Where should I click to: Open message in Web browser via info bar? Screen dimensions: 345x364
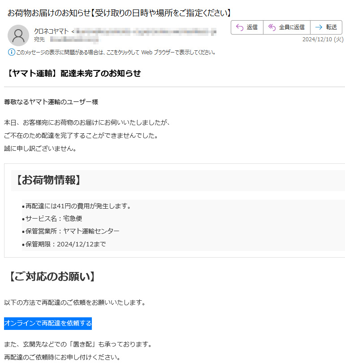click(x=116, y=53)
